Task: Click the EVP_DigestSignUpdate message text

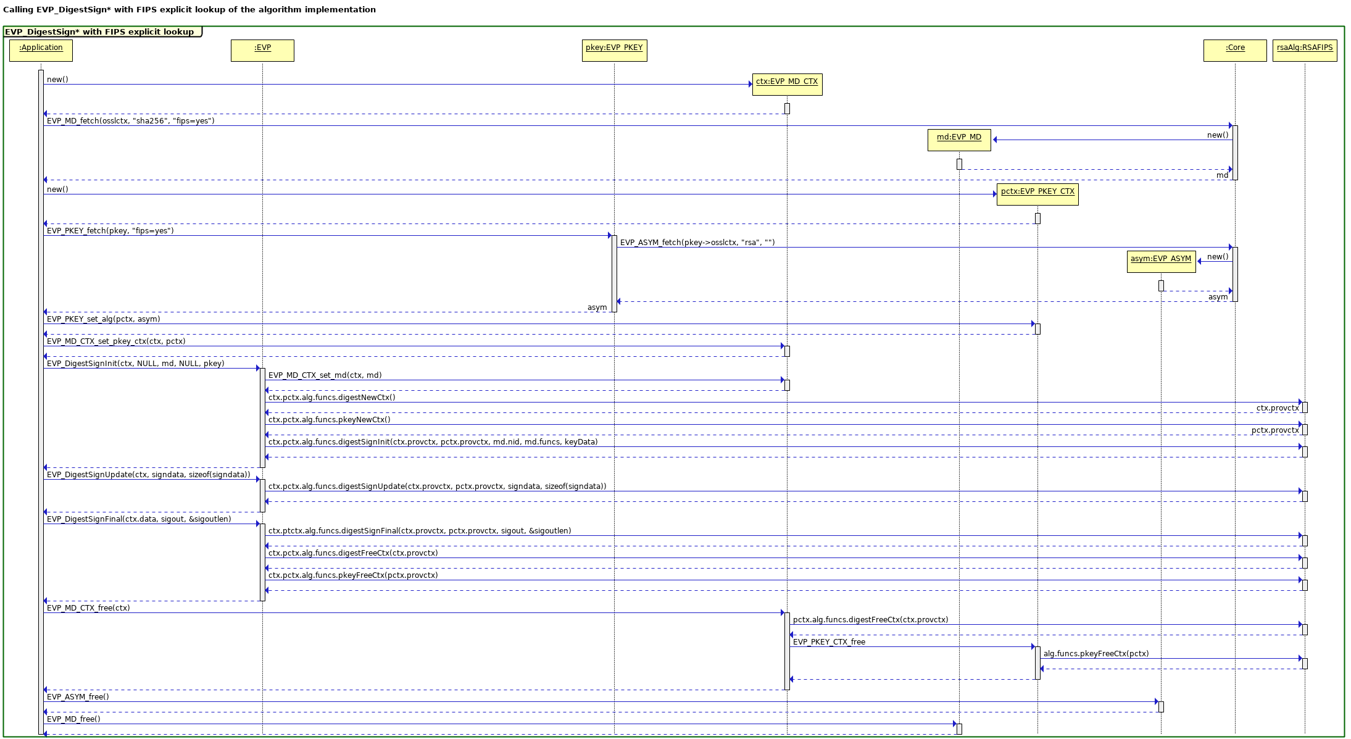Action: pos(148,475)
